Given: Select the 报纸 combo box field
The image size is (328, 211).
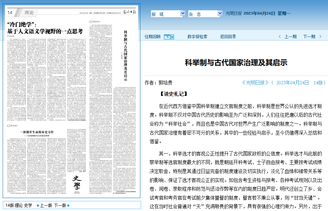Looking at the screenshot, I should click(168, 14).
